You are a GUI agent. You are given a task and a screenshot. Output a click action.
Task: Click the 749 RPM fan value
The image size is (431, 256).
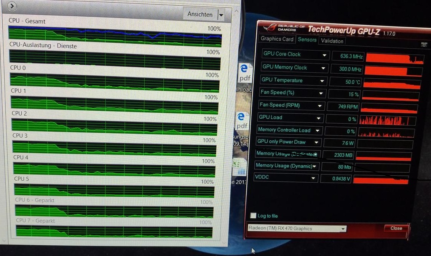pos(343,107)
